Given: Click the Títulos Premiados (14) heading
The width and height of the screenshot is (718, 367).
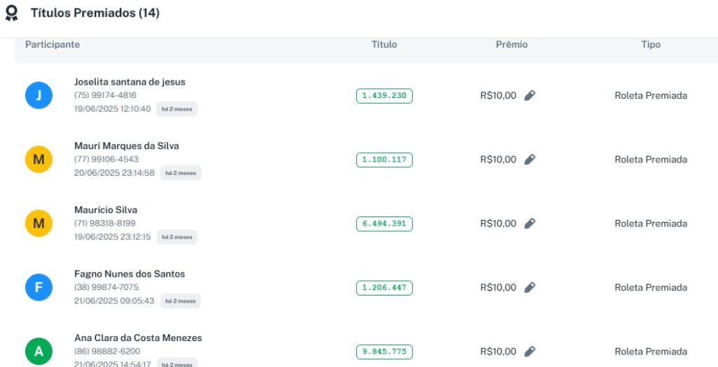Looking at the screenshot, I should point(95,13).
